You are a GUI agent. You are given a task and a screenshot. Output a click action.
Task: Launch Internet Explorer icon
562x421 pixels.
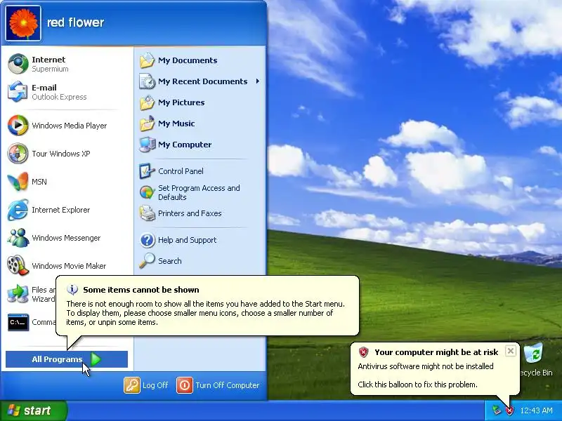point(18,210)
